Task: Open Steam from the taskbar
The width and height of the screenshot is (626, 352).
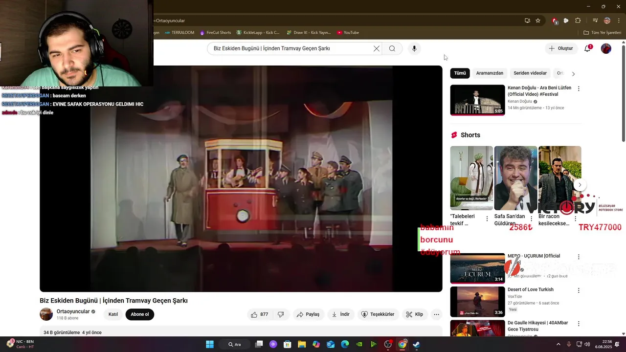Action: (416, 344)
